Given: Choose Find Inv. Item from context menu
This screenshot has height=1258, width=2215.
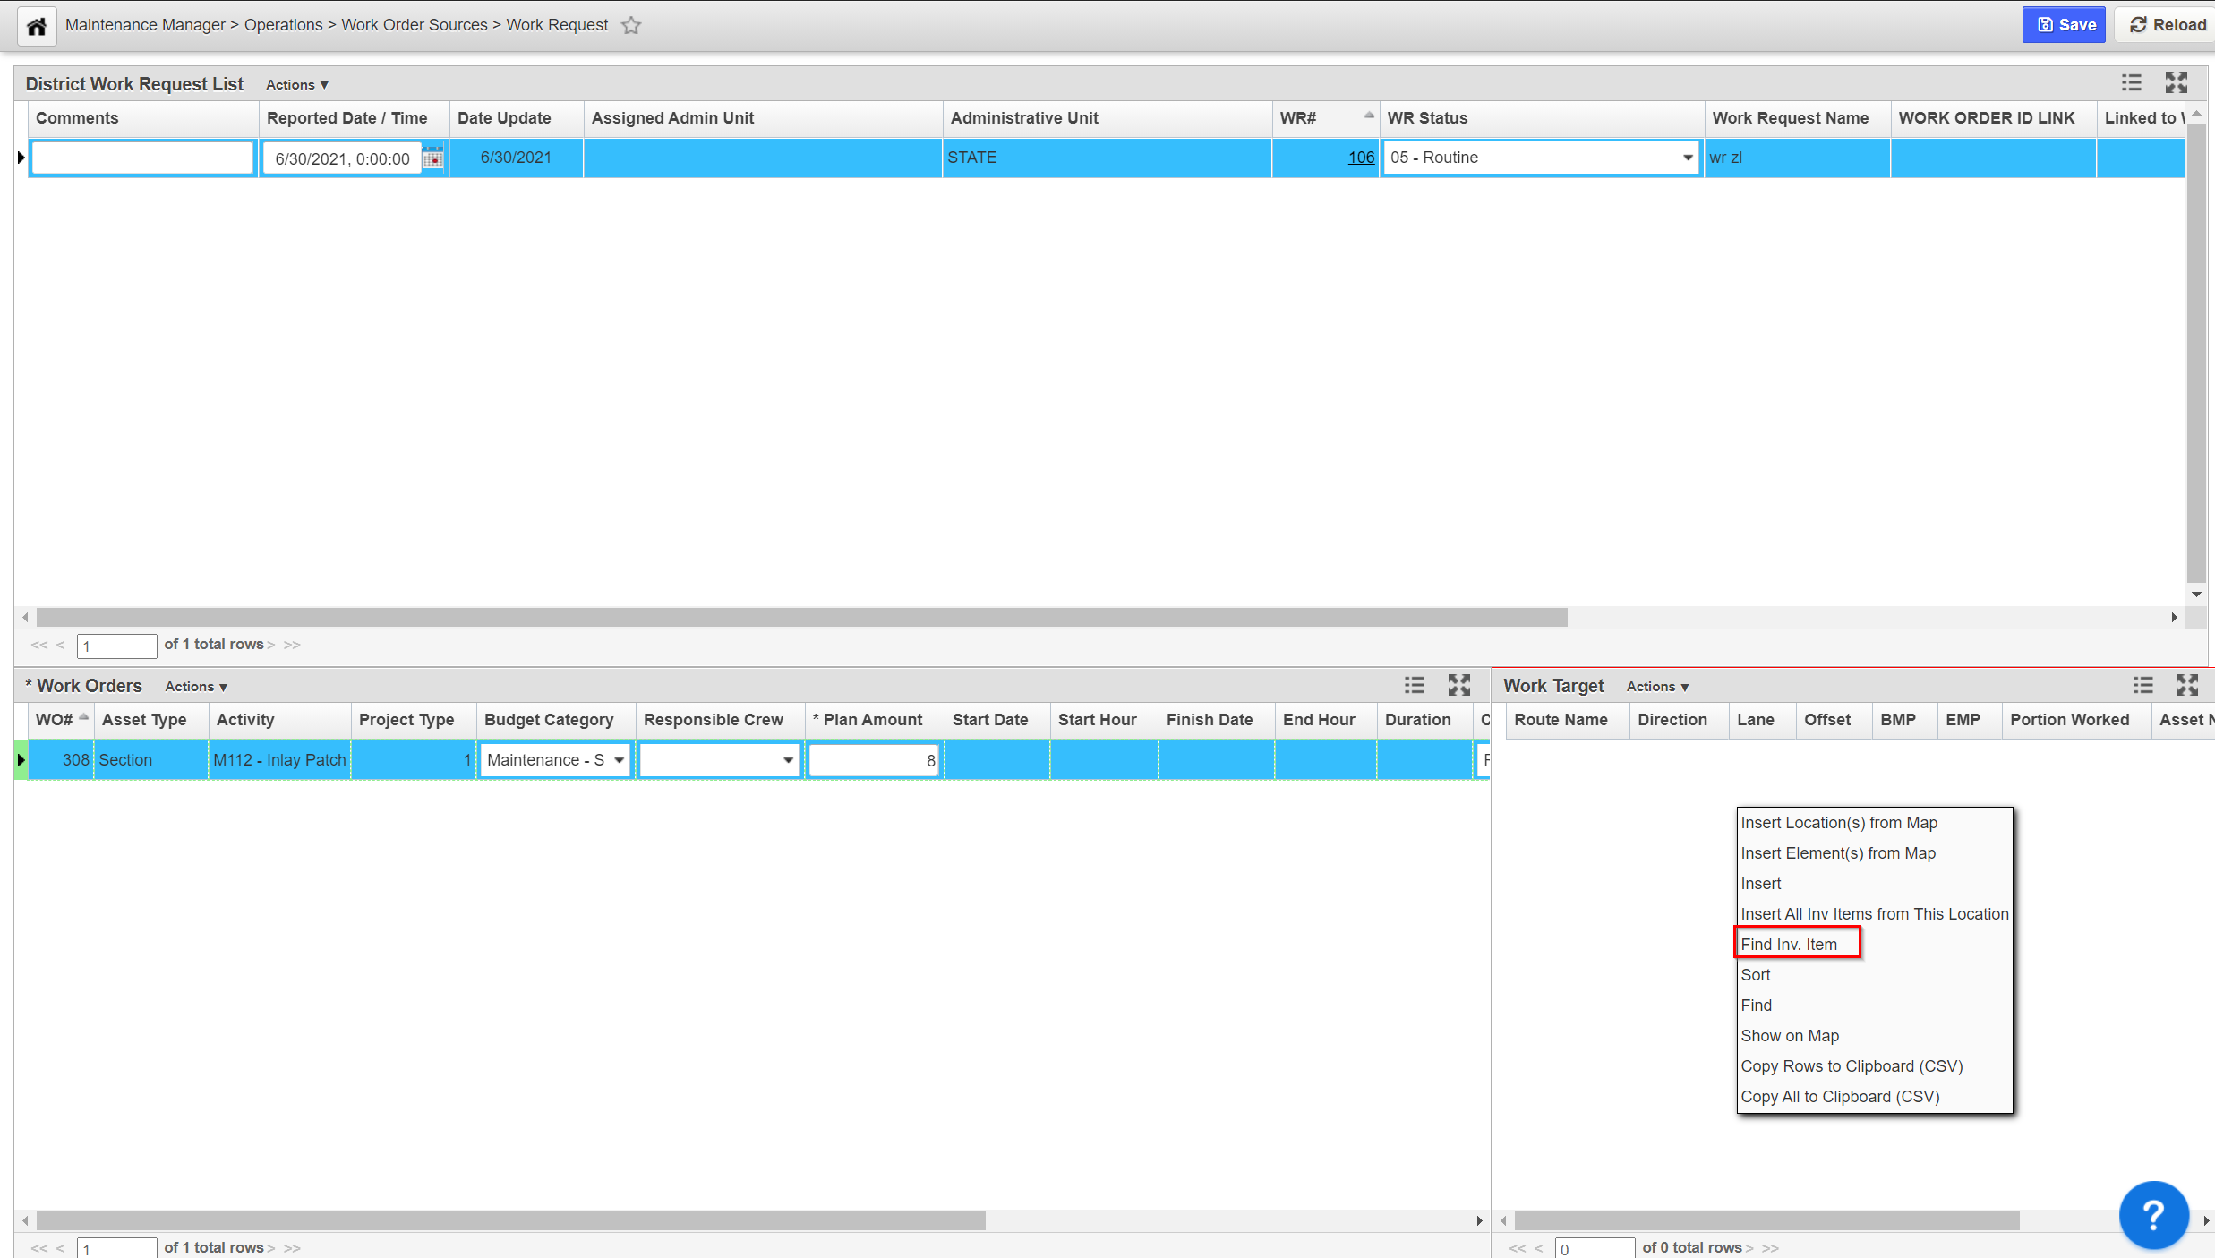Looking at the screenshot, I should point(1788,944).
